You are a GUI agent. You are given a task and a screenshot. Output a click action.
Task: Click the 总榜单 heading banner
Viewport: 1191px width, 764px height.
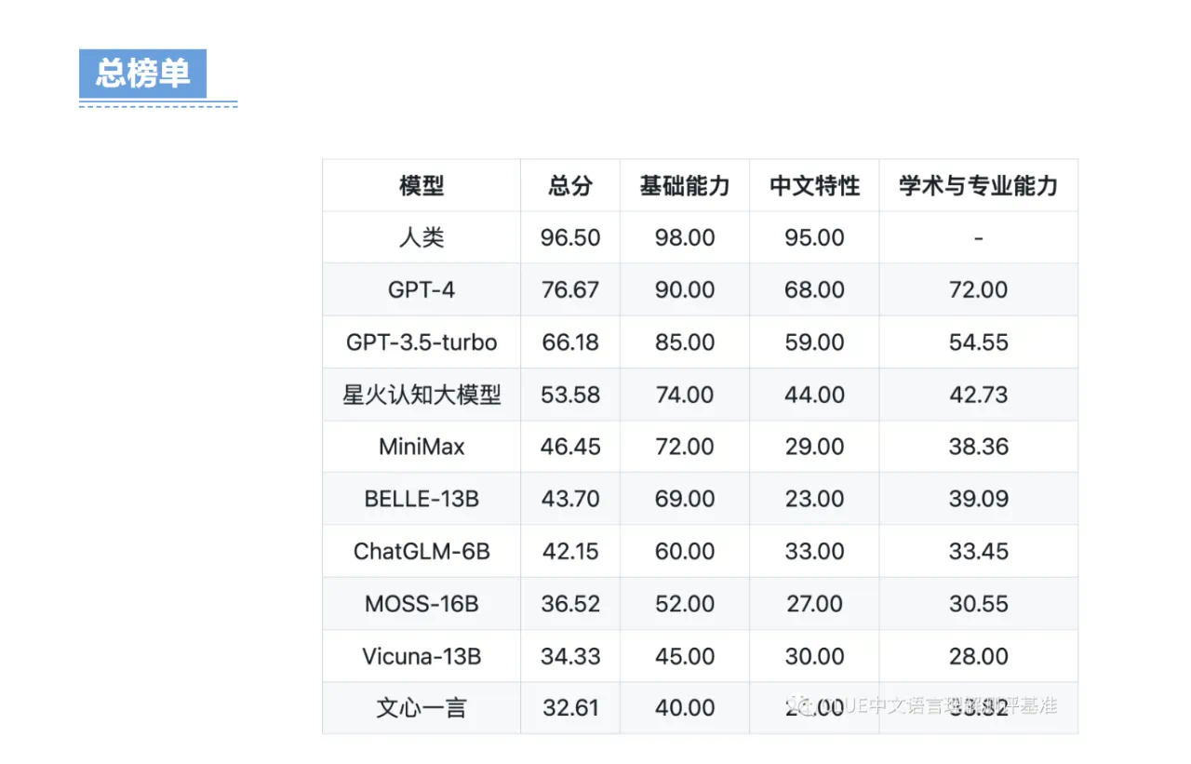142,74
